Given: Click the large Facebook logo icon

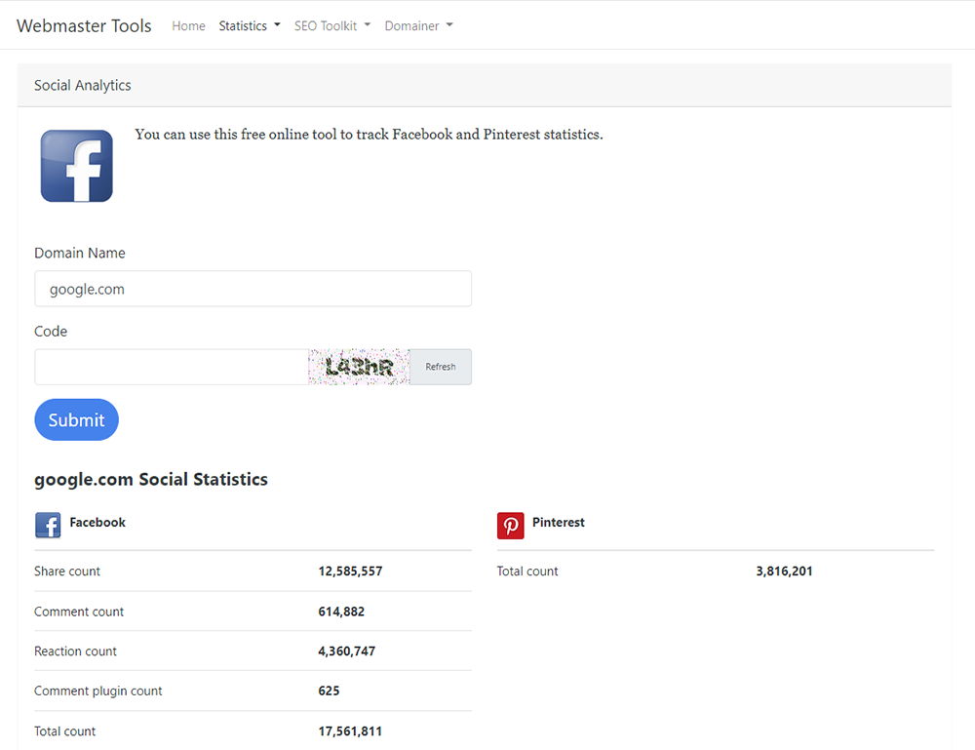Looking at the screenshot, I should pos(76,167).
